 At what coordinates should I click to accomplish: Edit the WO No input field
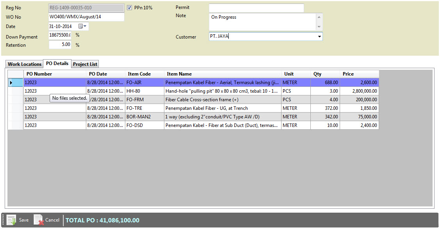(x=86, y=17)
